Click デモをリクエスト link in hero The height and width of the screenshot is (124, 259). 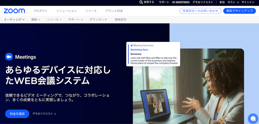(44, 114)
